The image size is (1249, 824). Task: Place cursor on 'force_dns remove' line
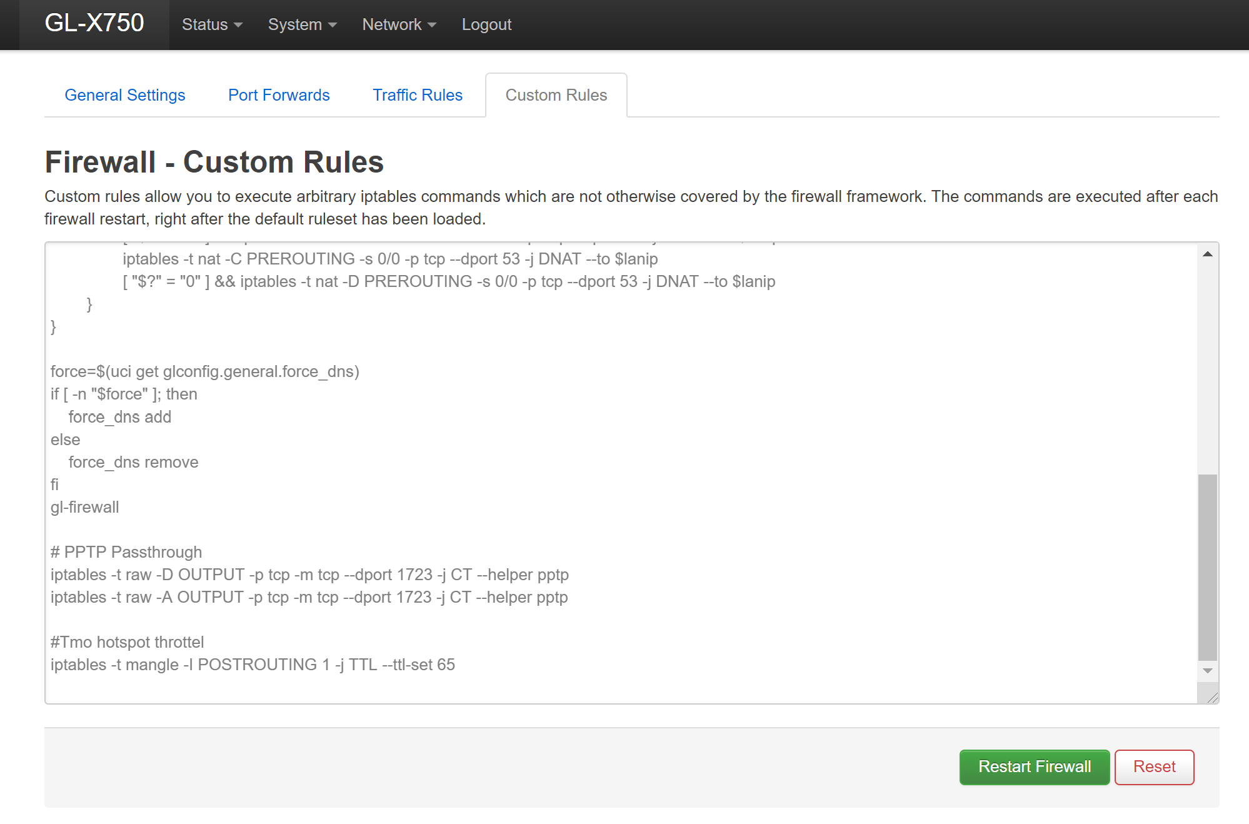pyautogui.click(x=133, y=462)
